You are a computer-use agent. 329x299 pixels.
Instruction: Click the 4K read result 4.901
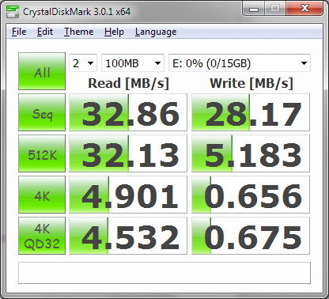[x=128, y=195]
